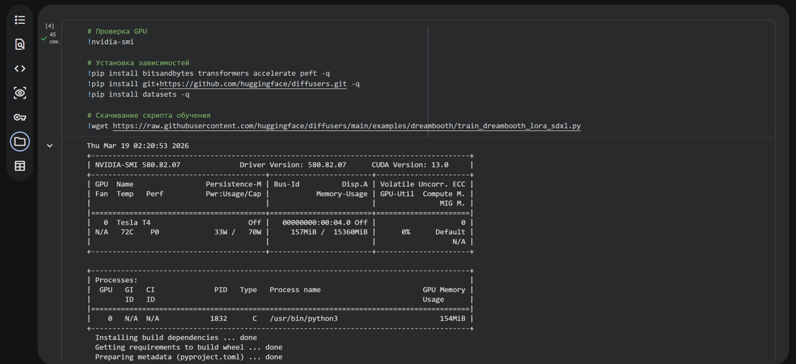Screen dimensions: 796x364
Task: Click the timestamp 'Thu Mar 19 02:20:53 2026'
Action: point(138,146)
